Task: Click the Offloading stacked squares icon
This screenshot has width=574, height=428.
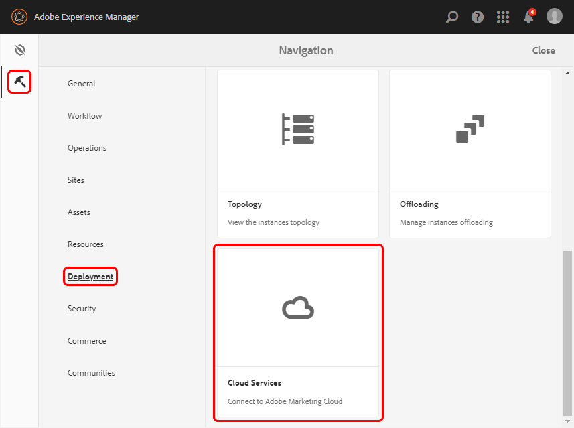Action: (470, 129)
